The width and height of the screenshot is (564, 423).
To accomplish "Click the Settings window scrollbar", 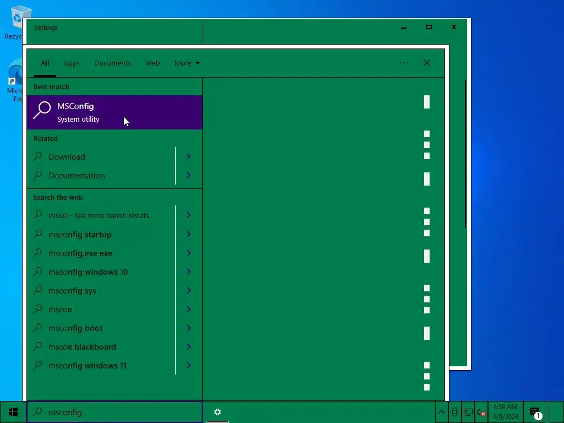I will [x=465, y=154].
